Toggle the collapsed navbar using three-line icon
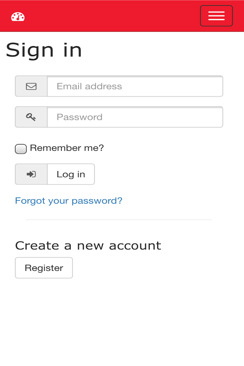The width and height of the screenshot is (244, 366). [x=217, y=16]
